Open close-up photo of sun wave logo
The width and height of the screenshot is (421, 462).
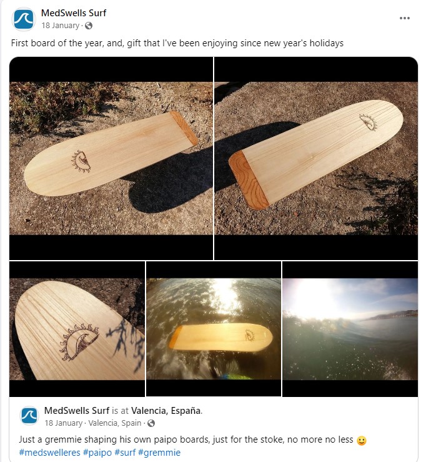[x=77, y=329]
